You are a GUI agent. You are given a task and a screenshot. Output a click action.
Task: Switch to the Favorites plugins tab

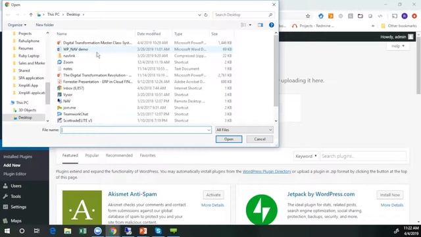[x=147, y=155]
